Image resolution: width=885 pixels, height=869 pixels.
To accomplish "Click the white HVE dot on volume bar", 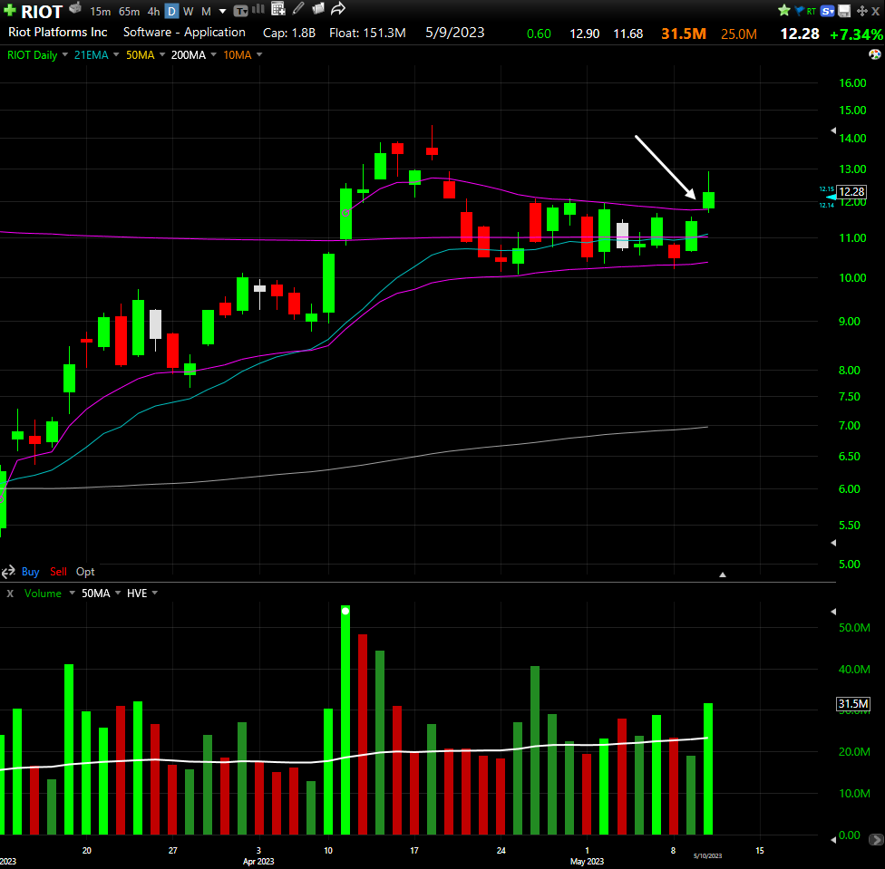I will pyautogui.click(x=345, y=611).
